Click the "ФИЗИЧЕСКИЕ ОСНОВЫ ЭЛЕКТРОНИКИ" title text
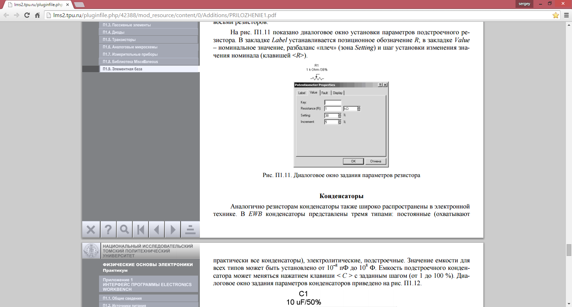Screen dimensions: 572x307 point(148,265)
